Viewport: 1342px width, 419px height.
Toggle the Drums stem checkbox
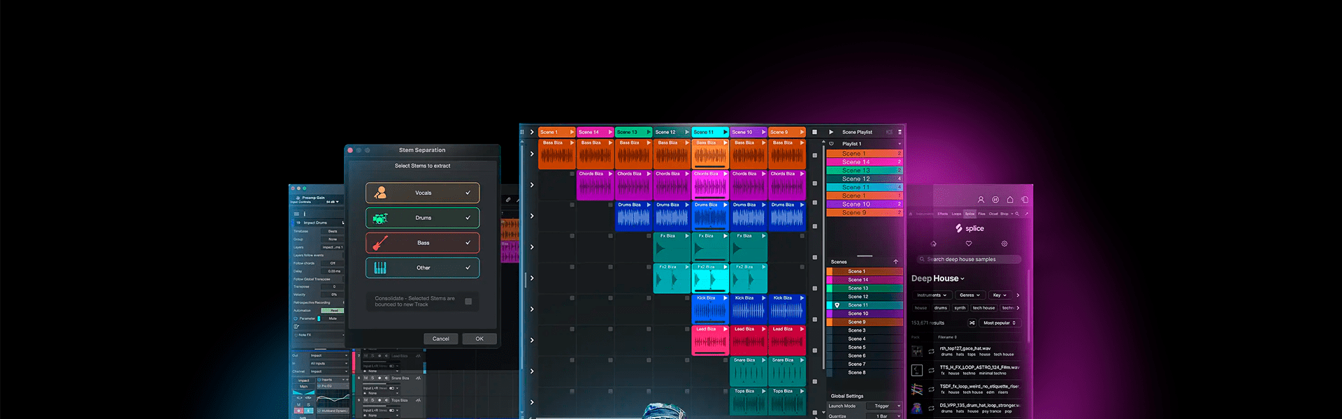468,218
